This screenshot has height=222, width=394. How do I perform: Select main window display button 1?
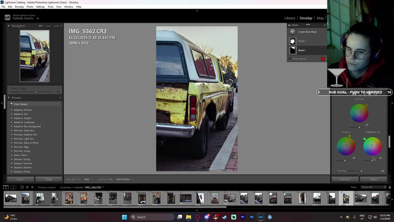6,187
